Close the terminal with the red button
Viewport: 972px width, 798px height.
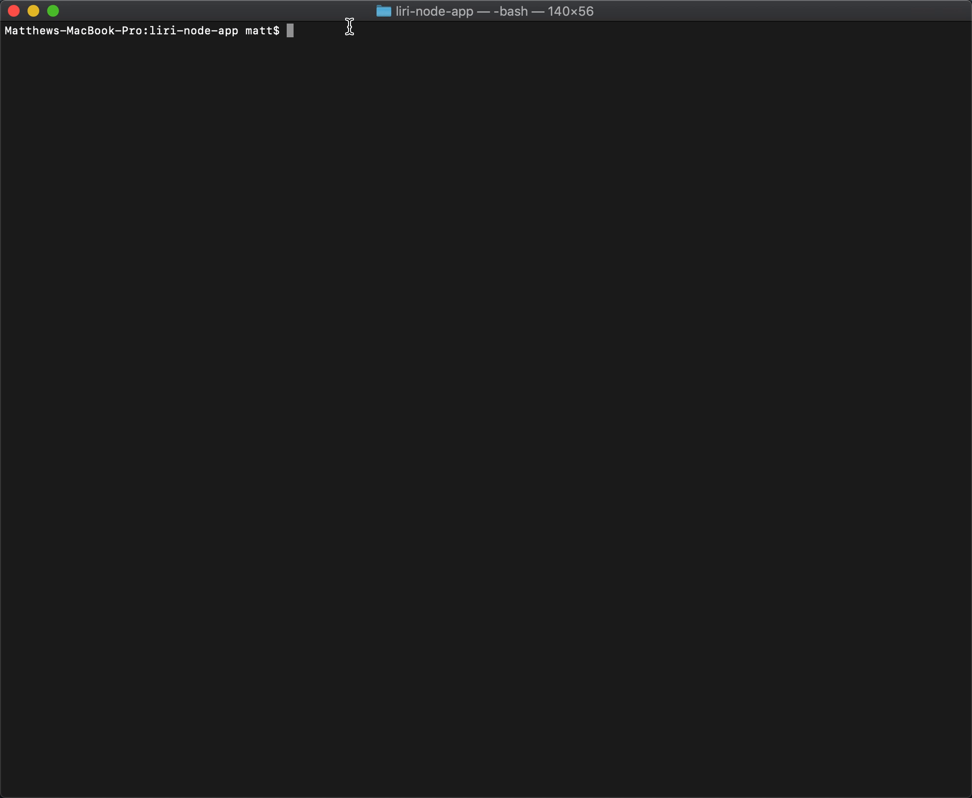[x=14, y=11]
